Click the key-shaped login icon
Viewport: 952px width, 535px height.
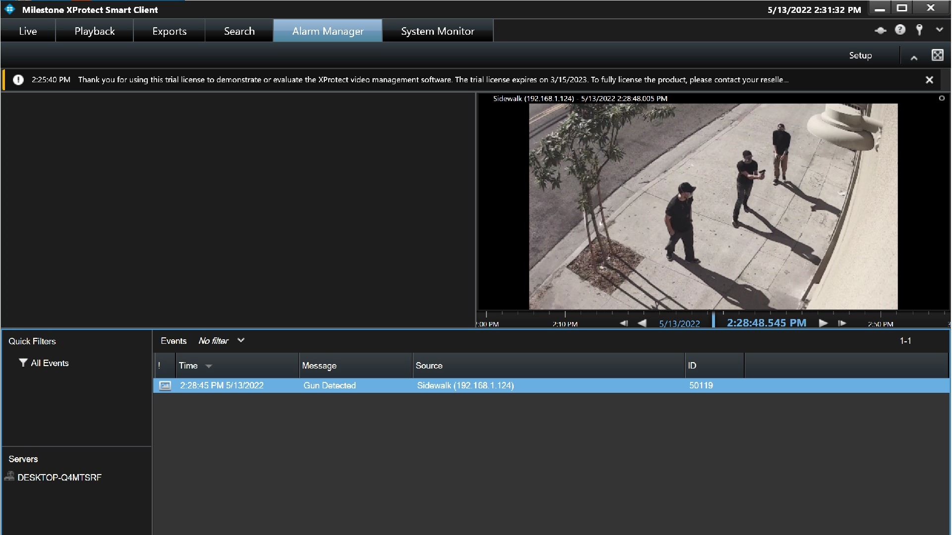(x=919, y=30)
